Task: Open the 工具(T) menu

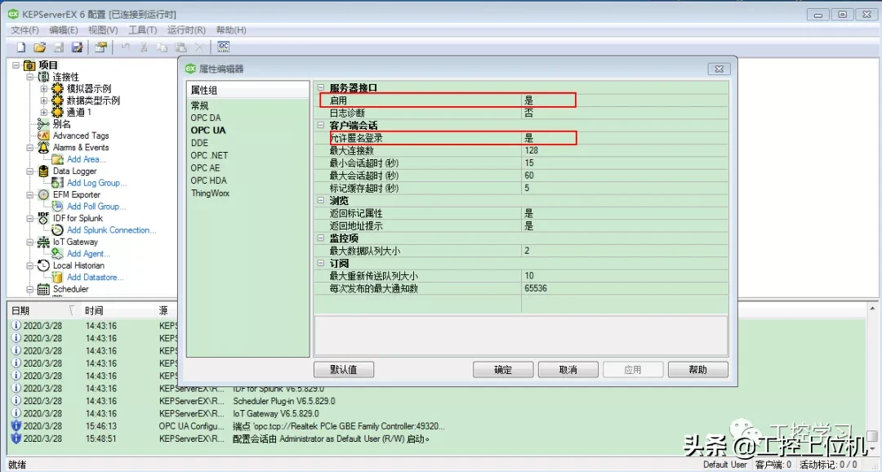Action: click(142, 30)
